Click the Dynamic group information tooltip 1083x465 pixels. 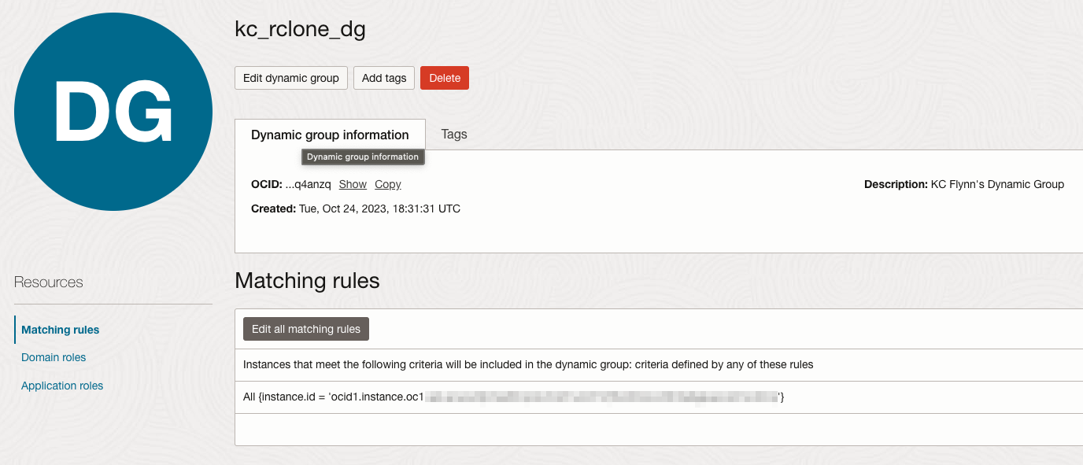click(x=362, y=157)
